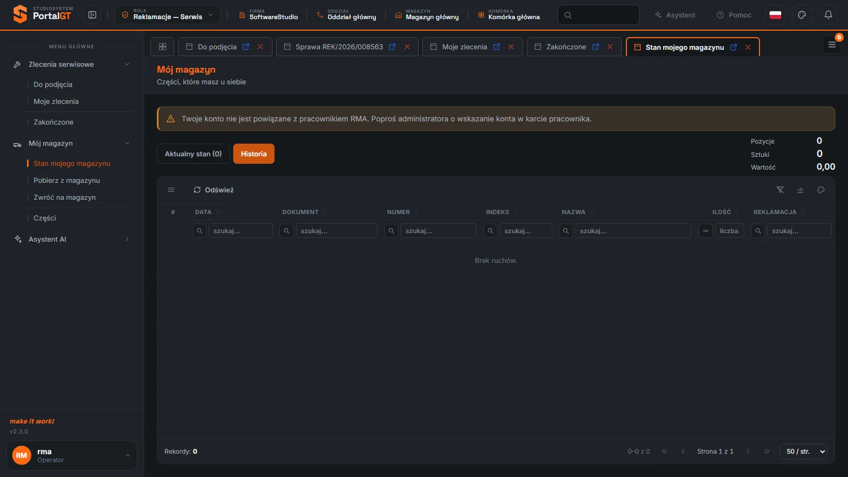Click the equals operator for ILOŚĆ filter
The width and height of the screenshot is (848, 477).
point(705,231)
